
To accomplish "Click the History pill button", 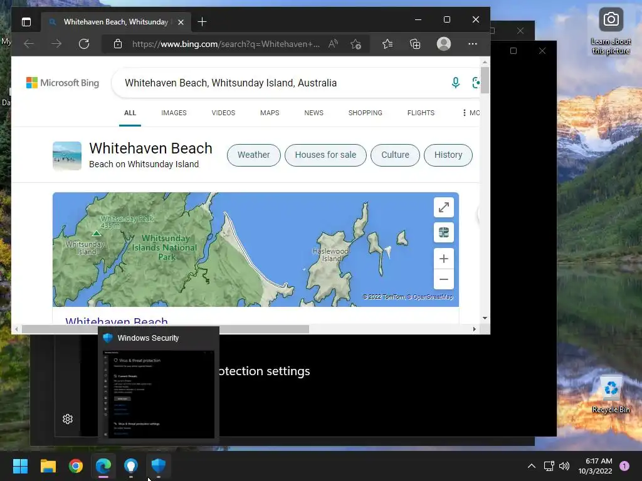I will coord(448,155).
